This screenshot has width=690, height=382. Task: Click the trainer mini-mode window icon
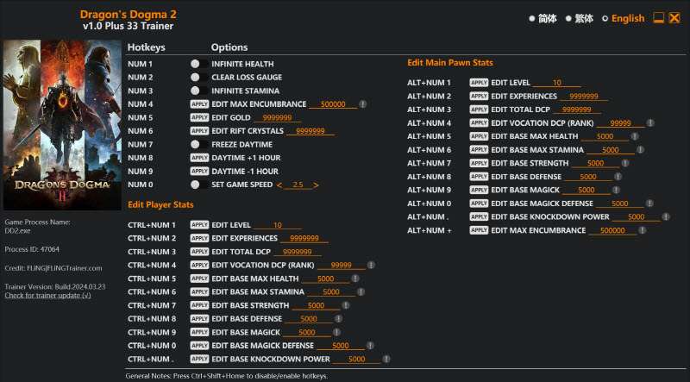tap(658, 18)
